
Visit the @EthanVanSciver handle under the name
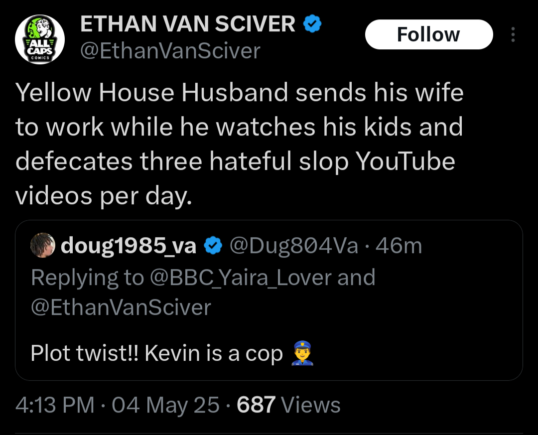pyautogui.click(x=170, y=51)
